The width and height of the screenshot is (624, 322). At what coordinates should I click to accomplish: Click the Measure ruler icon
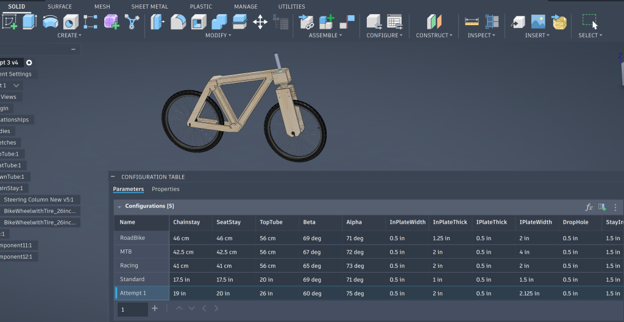pos(472,22)
